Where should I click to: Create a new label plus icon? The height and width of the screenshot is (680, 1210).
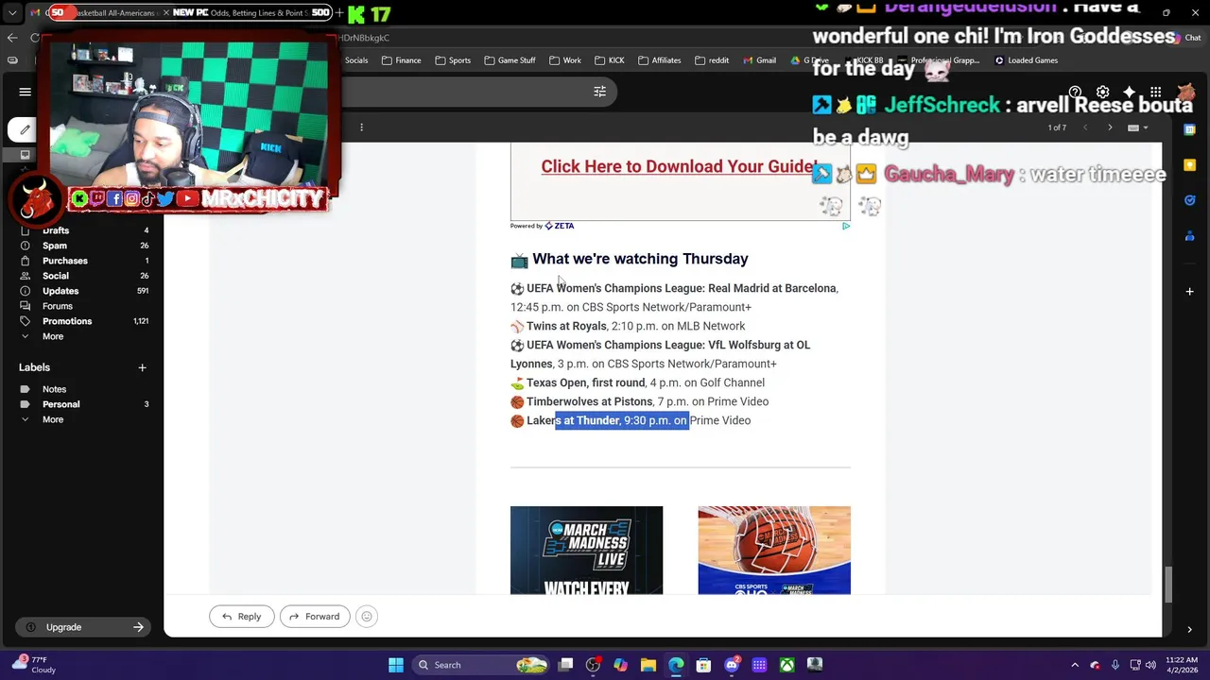point(142,367)
